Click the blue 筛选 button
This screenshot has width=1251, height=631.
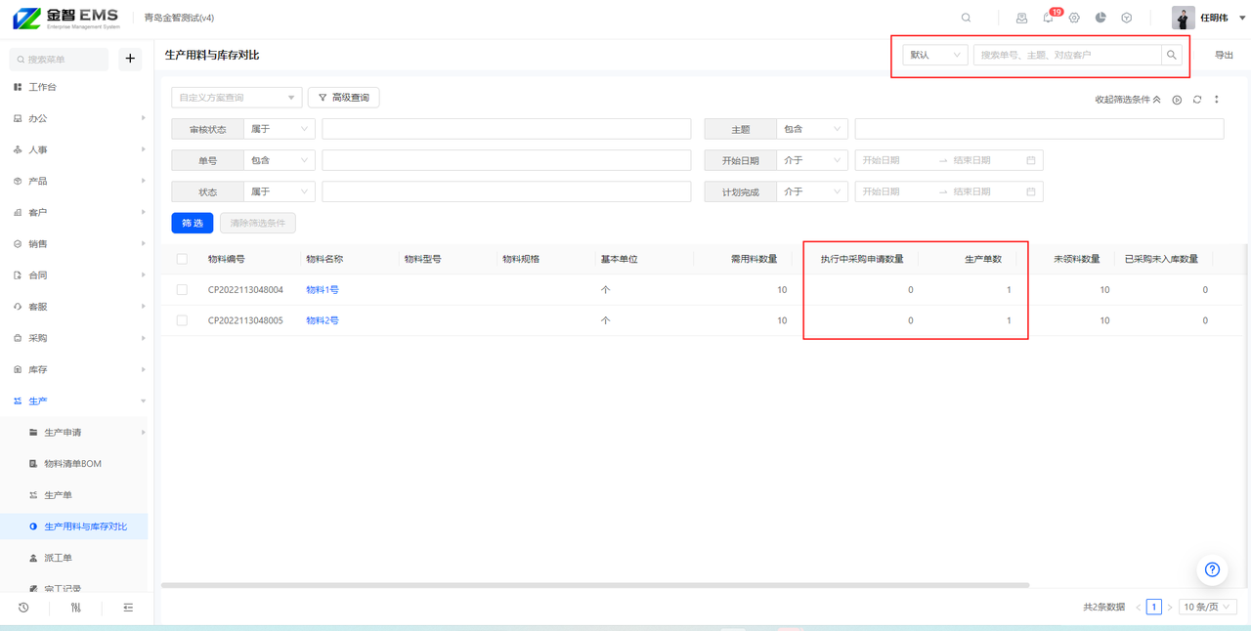pos(193,223)
